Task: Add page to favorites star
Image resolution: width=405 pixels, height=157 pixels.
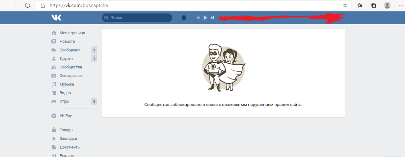Action: (x=345, y=5)
